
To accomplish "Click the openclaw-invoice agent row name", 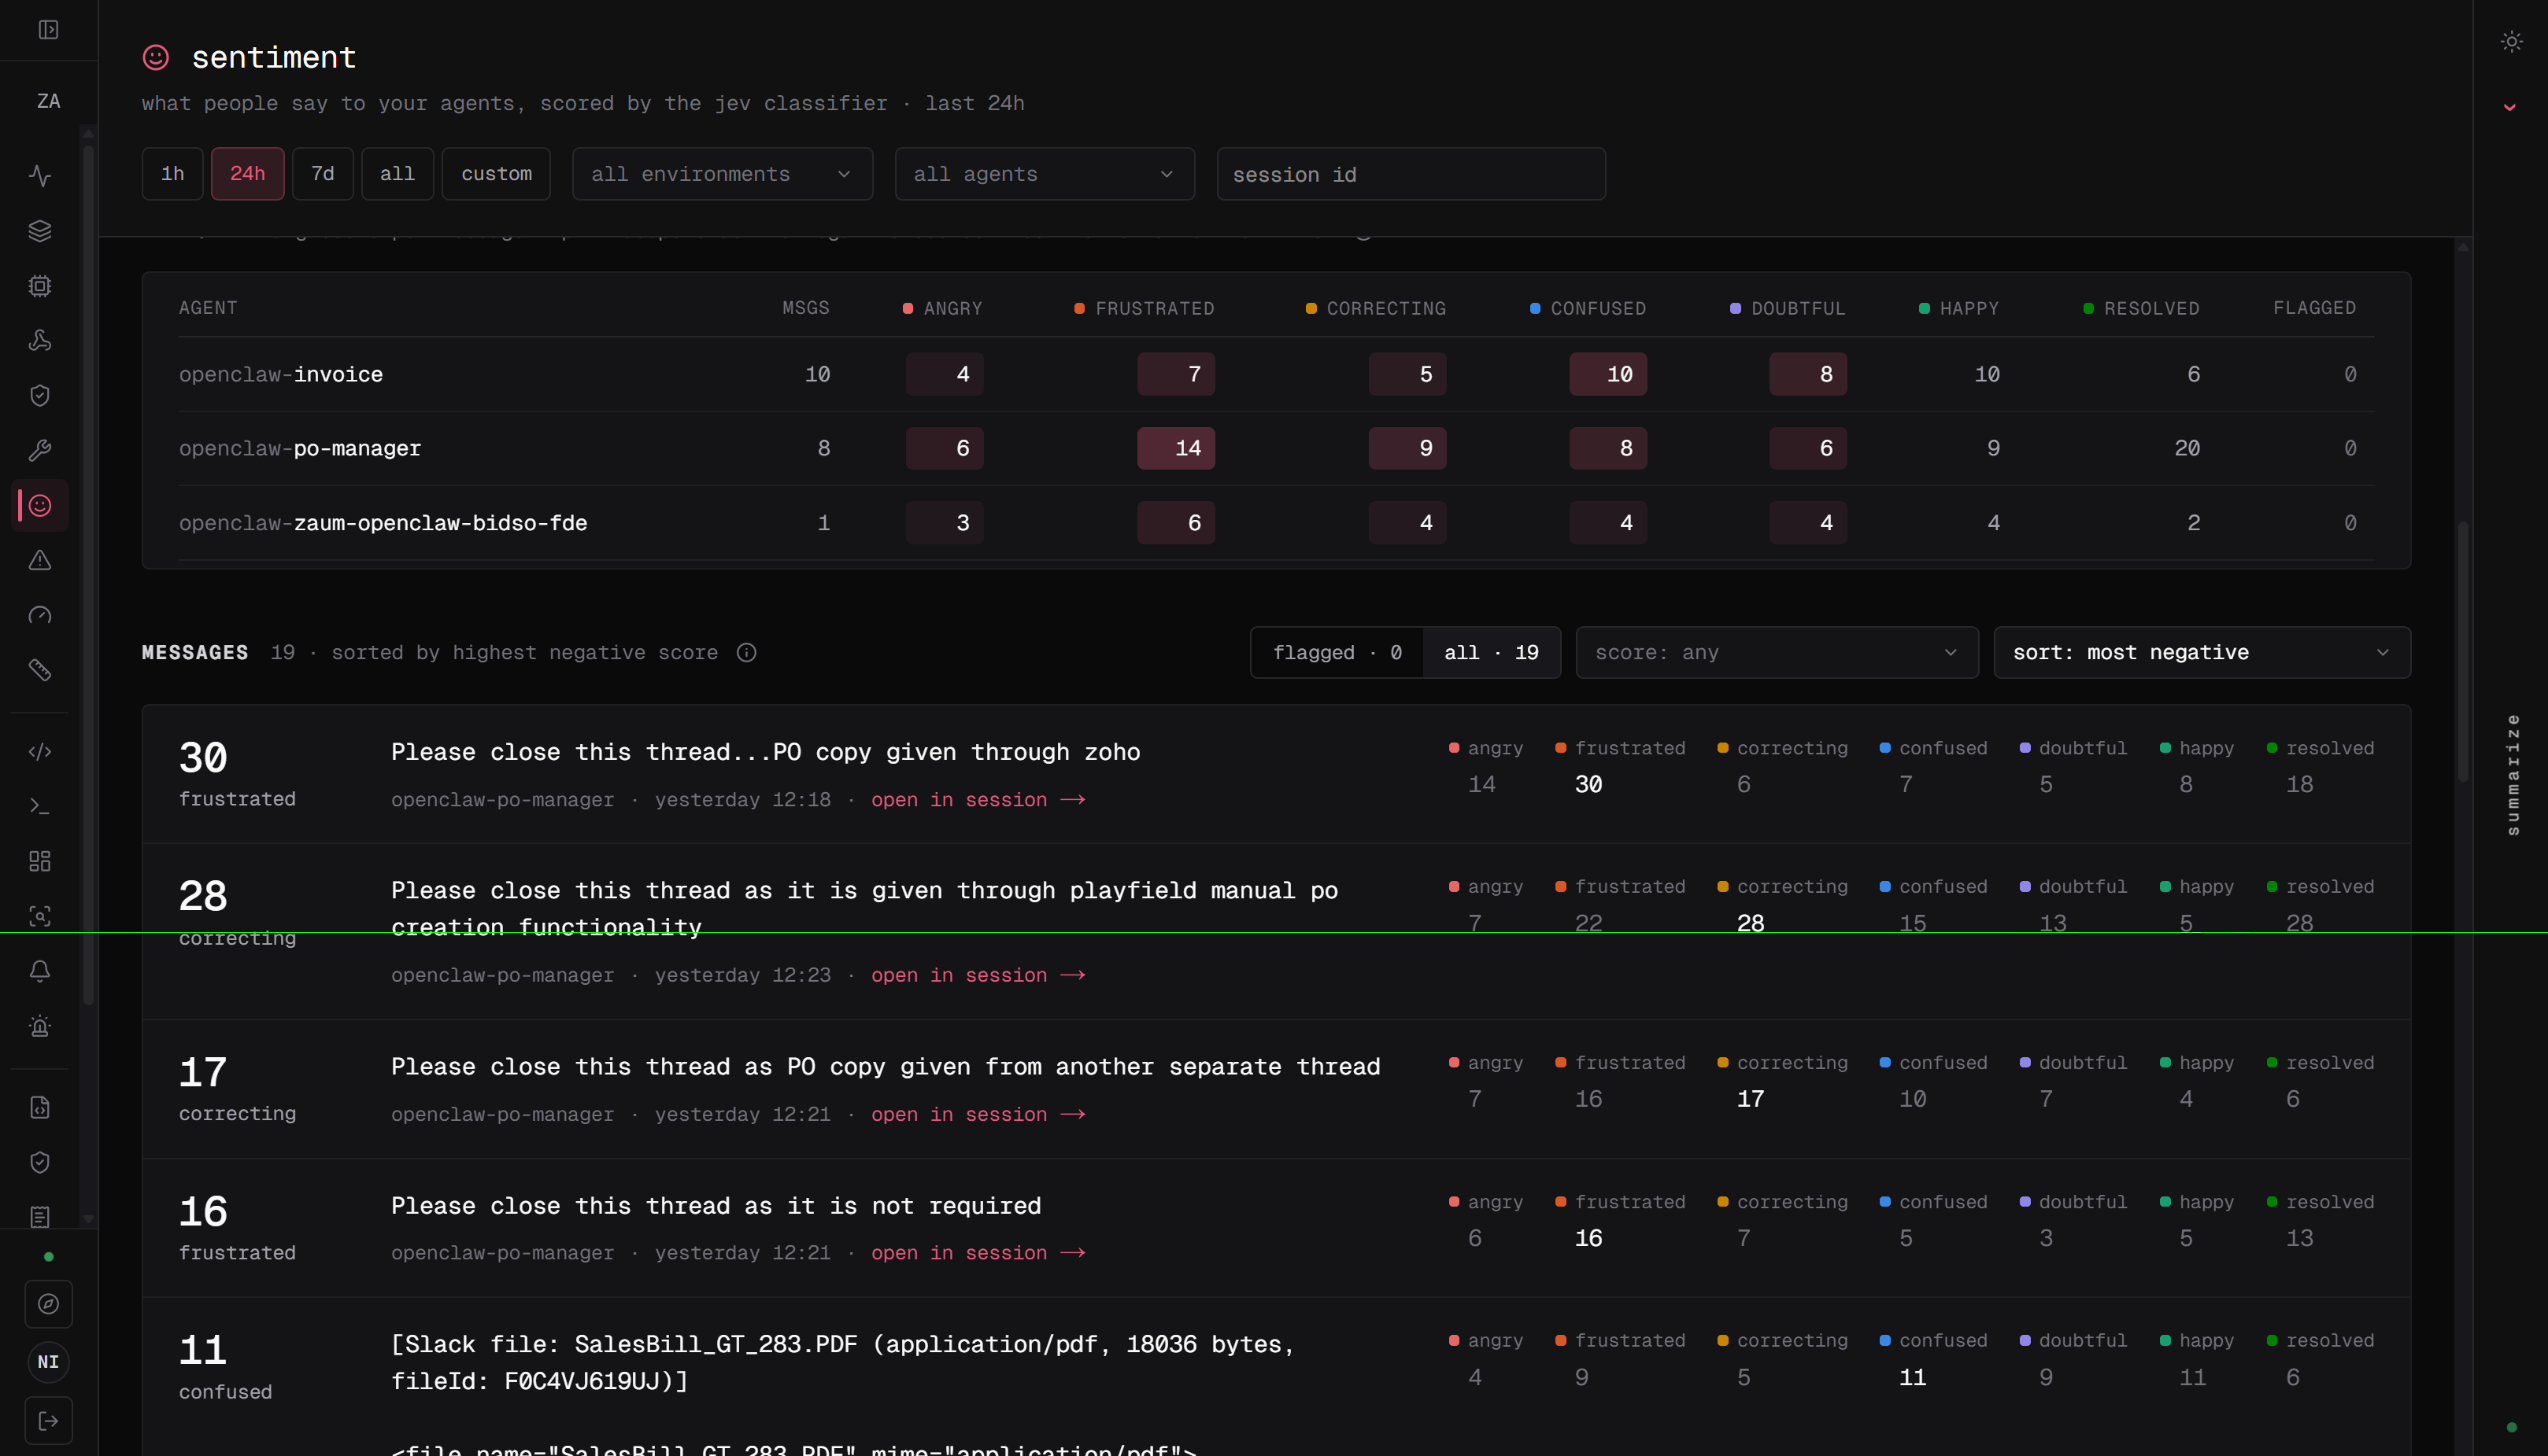I will pyautogui.click(x=281, y=374).
